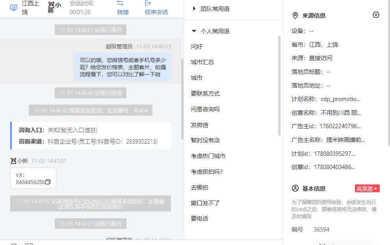Click the 创意名称 不用到川西 value
This screenshot has height=245, width=390.
(x=340, y=113)
